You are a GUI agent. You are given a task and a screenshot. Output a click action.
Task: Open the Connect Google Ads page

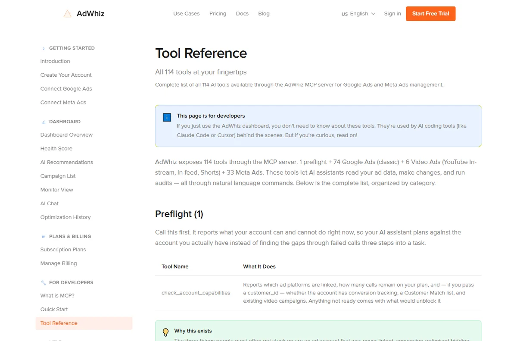click(66, 89)
